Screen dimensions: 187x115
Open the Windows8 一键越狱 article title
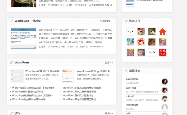point(28,21)
